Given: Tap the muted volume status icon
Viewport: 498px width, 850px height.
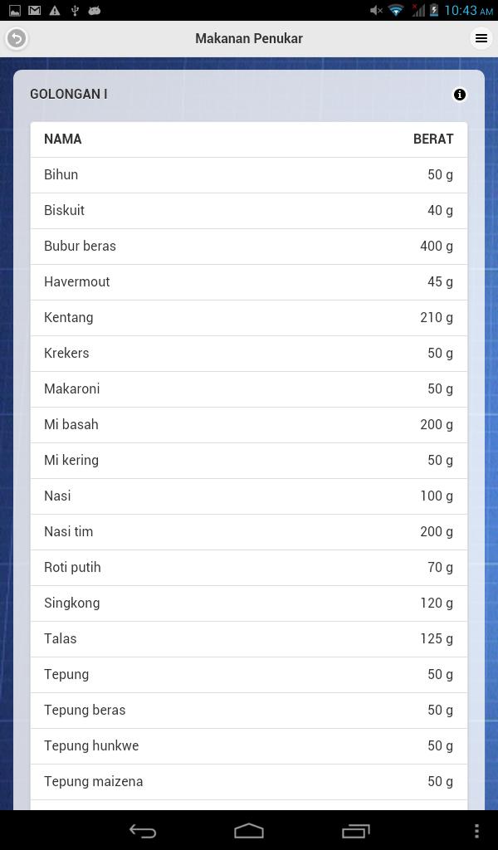Looking at the screenshot, I should pyautogui.click(x=376, y=10).
